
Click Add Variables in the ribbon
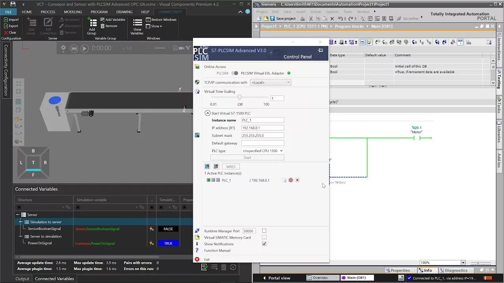click(x=113, y=20)
